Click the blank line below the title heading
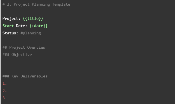Image resolution: width=175 pixels, height=104 pixels. [x=88, y=11]
